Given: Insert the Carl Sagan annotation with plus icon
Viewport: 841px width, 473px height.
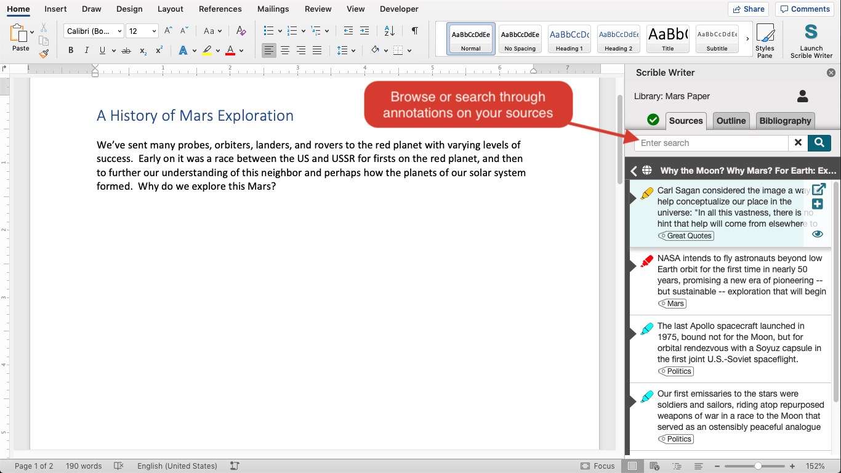Looking at the screenshot, I should (818, 204).
